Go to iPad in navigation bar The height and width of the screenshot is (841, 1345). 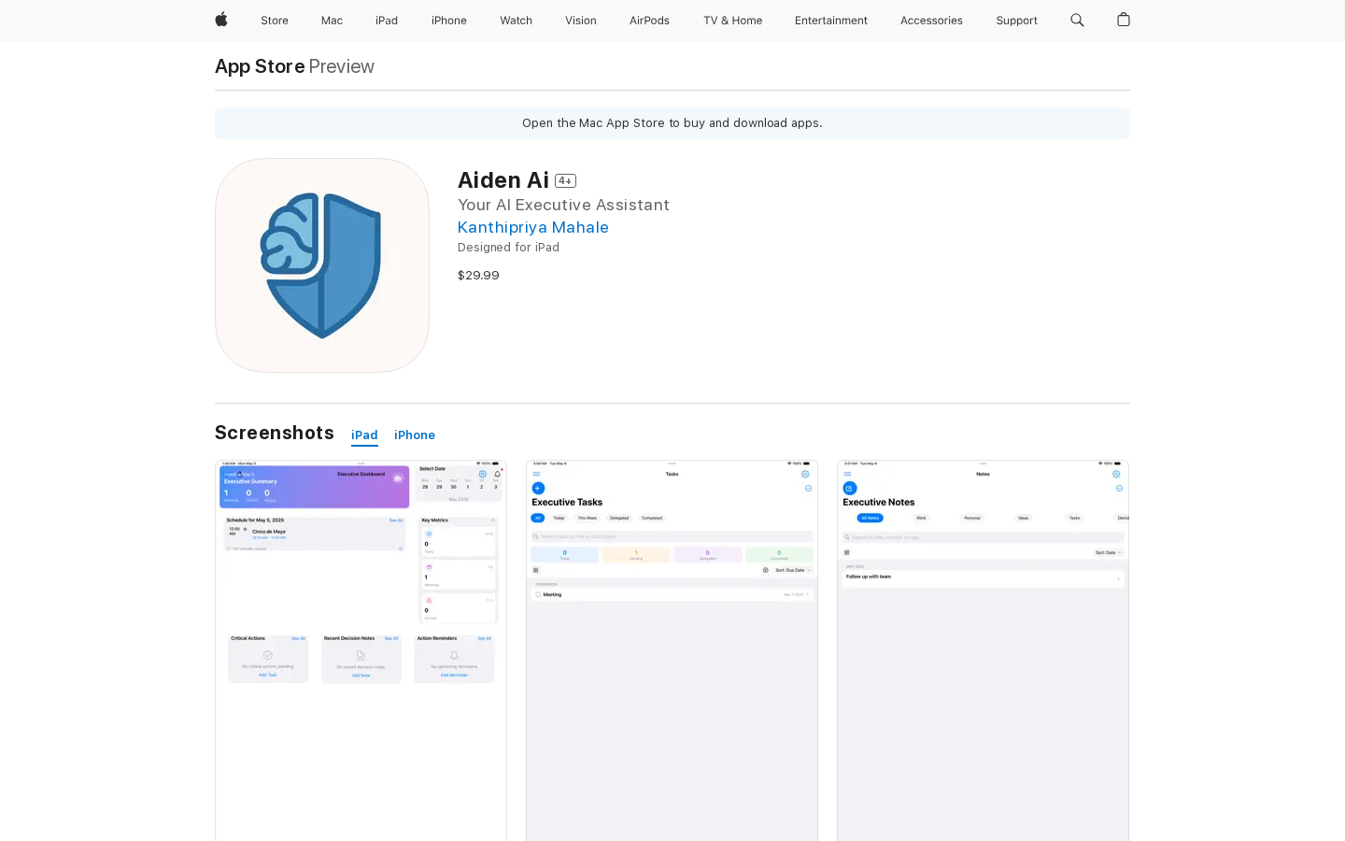coord(387,21)
